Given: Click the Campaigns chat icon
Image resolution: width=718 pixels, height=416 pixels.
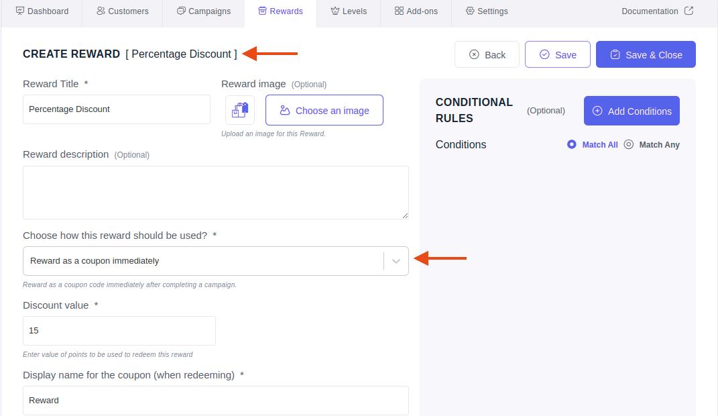Looking at the screenshot, I should coord(181,11).
